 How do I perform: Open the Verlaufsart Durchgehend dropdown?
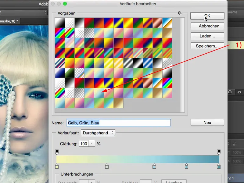click(98, 133)
